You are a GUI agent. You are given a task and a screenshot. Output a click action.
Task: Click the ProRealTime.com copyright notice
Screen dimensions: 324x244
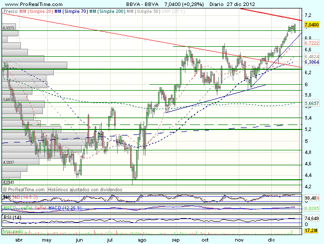24,190
